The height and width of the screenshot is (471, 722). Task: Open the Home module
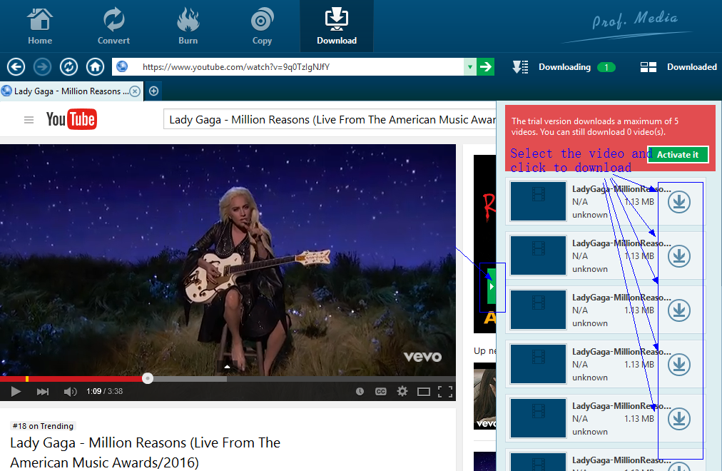[40, 26]
